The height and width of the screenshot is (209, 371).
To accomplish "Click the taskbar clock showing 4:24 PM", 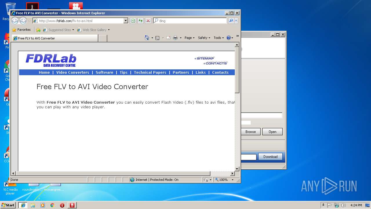I will point(356,205).
